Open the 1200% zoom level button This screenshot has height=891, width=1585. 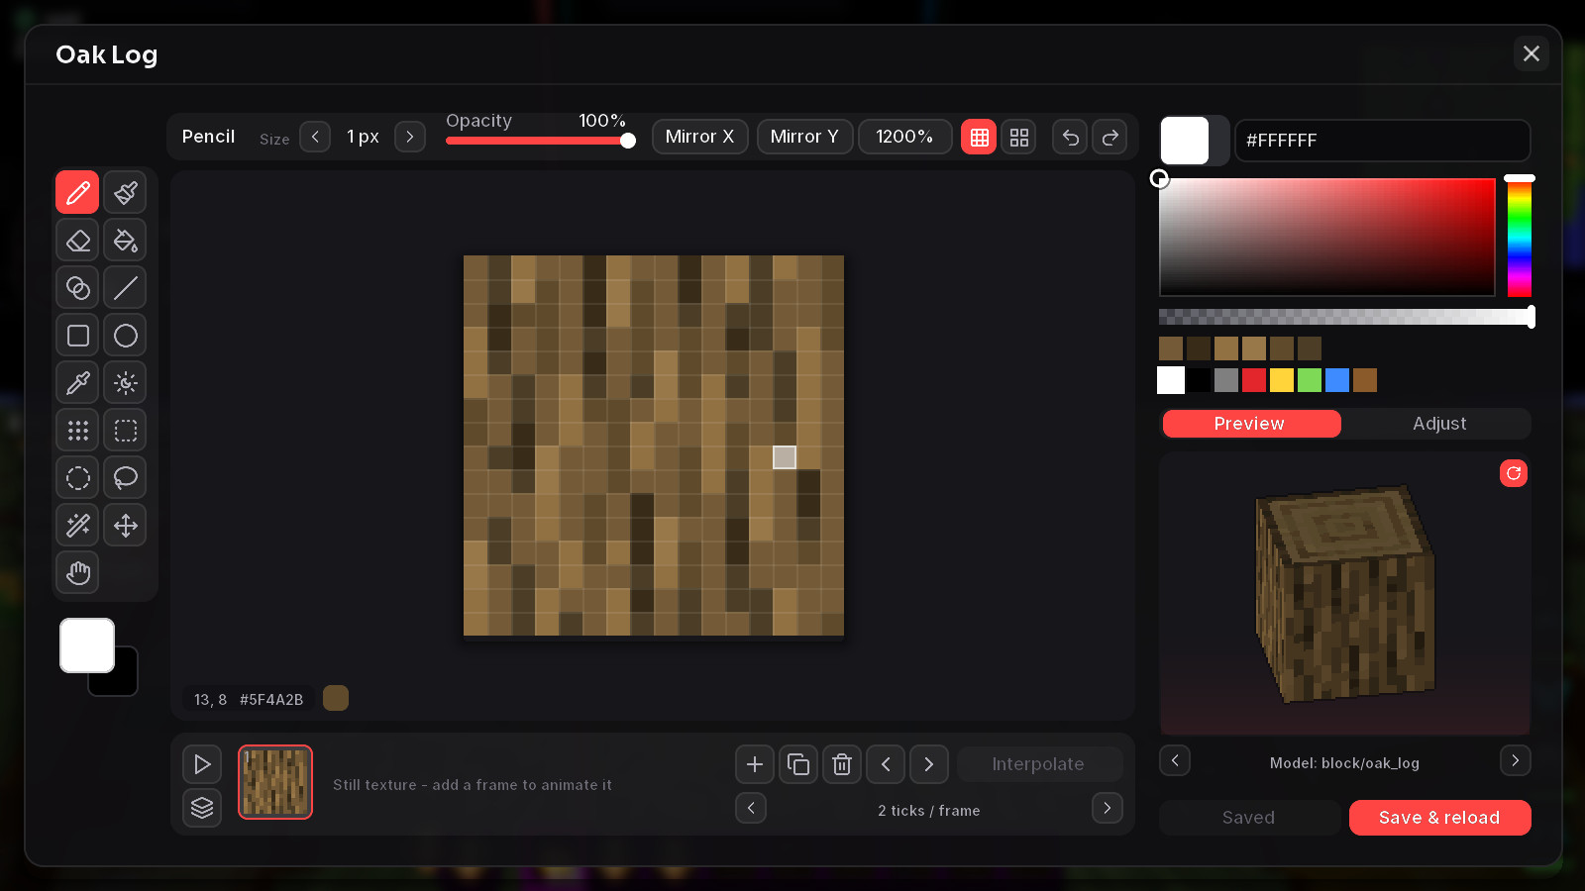(904, 137)
